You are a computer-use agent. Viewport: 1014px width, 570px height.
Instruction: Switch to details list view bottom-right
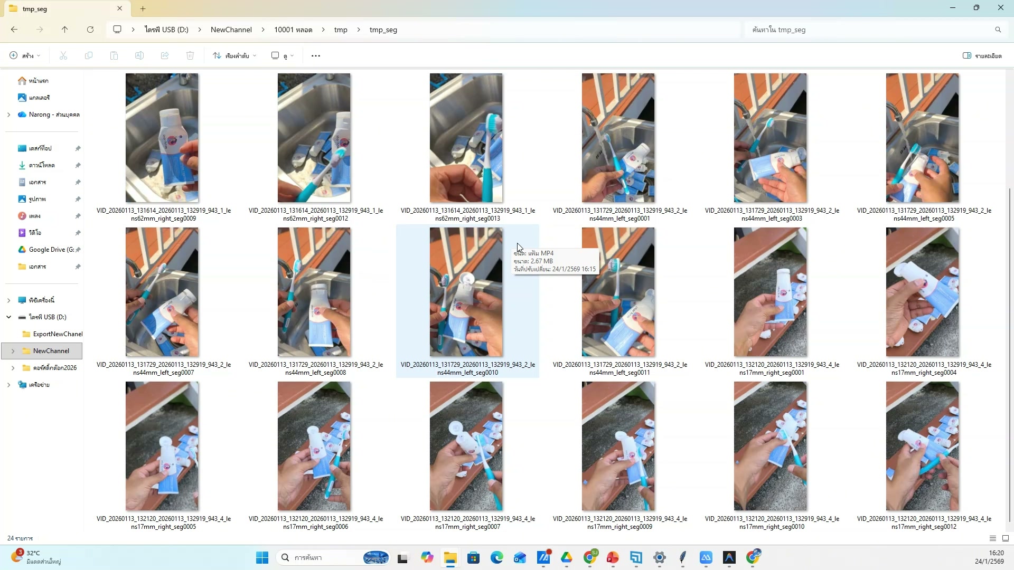pyautogui.click(x=993, y=538)
